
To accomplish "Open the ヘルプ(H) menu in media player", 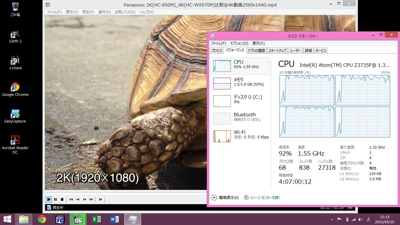I will point(146,12).
